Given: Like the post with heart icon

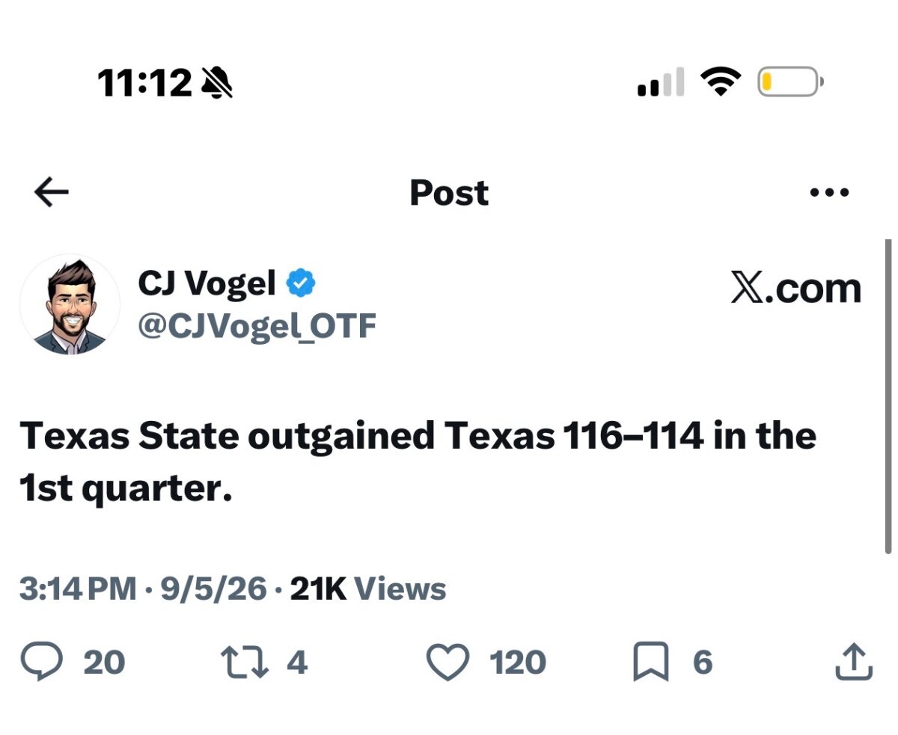Looking at the screenshot, I should pyautogui.click(x=447, y=662).
